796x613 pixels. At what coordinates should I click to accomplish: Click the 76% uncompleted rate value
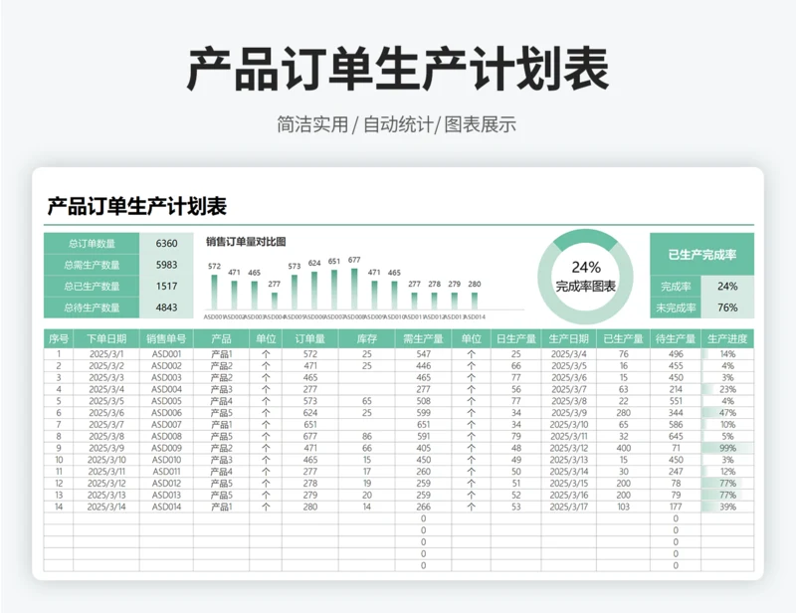click(x=727, y=307)
